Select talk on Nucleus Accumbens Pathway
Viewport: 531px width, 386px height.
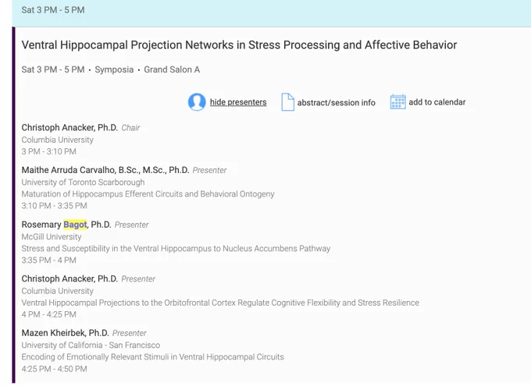pyautogui.click(x=176, y=249)
